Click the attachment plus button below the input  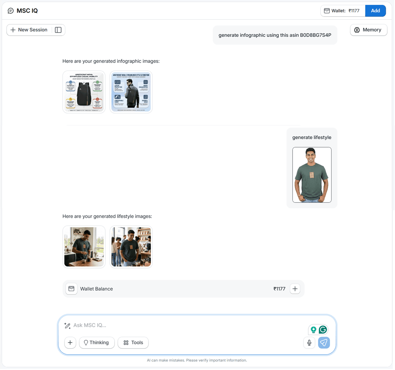pyautogui.click(x=70, y=342)
